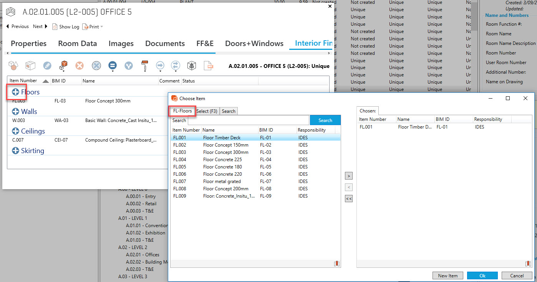Image resolution: width=537 pixels, height=282 pixels.
Task: Switch to the Doors+Windows tab
Action: click(254, 44)
